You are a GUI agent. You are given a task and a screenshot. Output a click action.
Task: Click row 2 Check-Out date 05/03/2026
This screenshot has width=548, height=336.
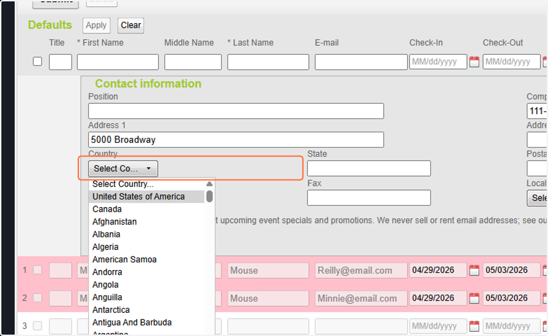(x=512, y=298)
